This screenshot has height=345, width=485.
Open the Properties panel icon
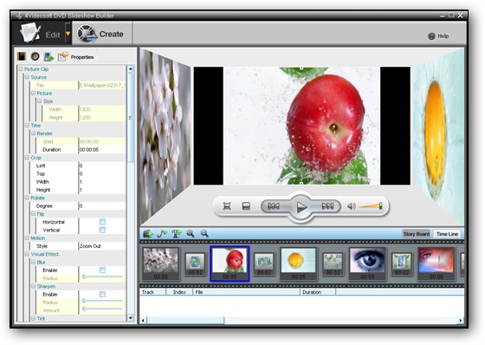tap(62, 56)
